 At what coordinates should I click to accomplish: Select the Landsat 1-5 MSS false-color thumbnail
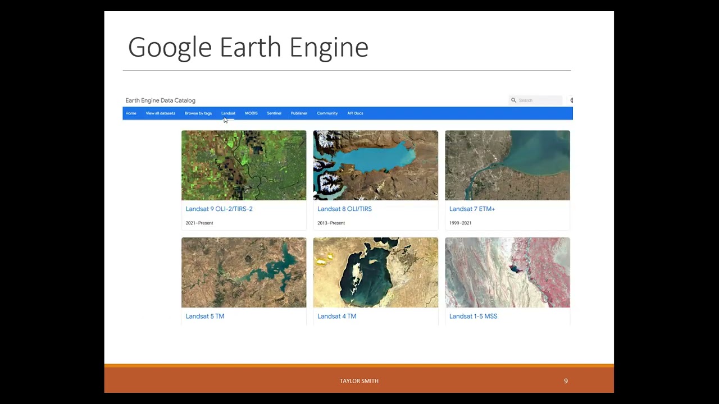507,273
